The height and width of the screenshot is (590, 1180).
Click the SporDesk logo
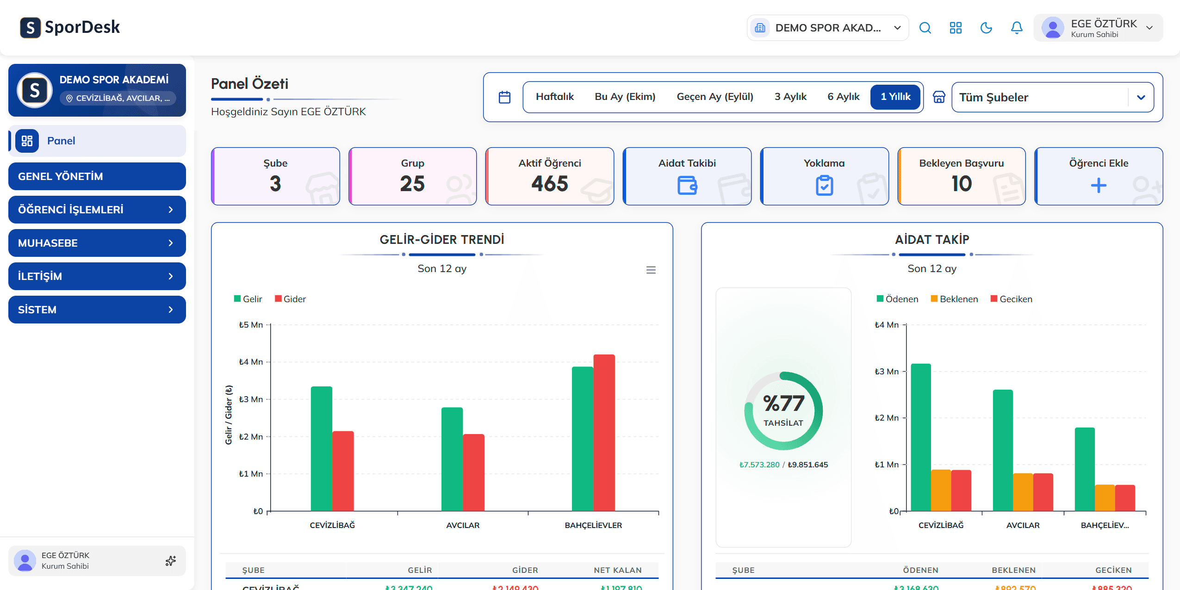pos(70,27)
